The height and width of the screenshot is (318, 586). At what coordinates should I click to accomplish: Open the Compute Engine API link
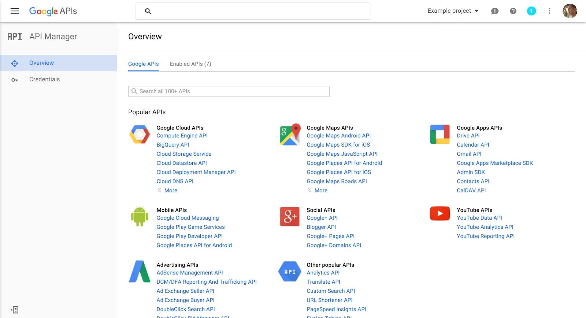182,136
